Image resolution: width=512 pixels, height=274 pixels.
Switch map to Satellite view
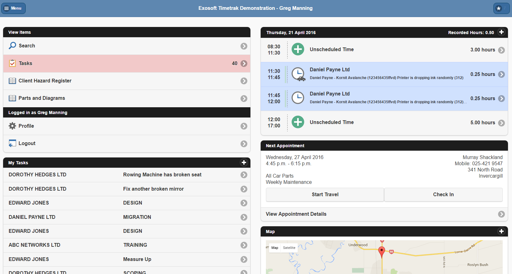(x=289, y=248)
